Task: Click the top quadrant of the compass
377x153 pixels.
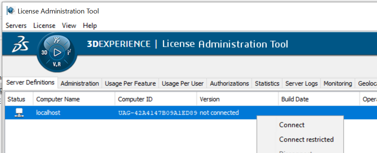Action: 57,40
